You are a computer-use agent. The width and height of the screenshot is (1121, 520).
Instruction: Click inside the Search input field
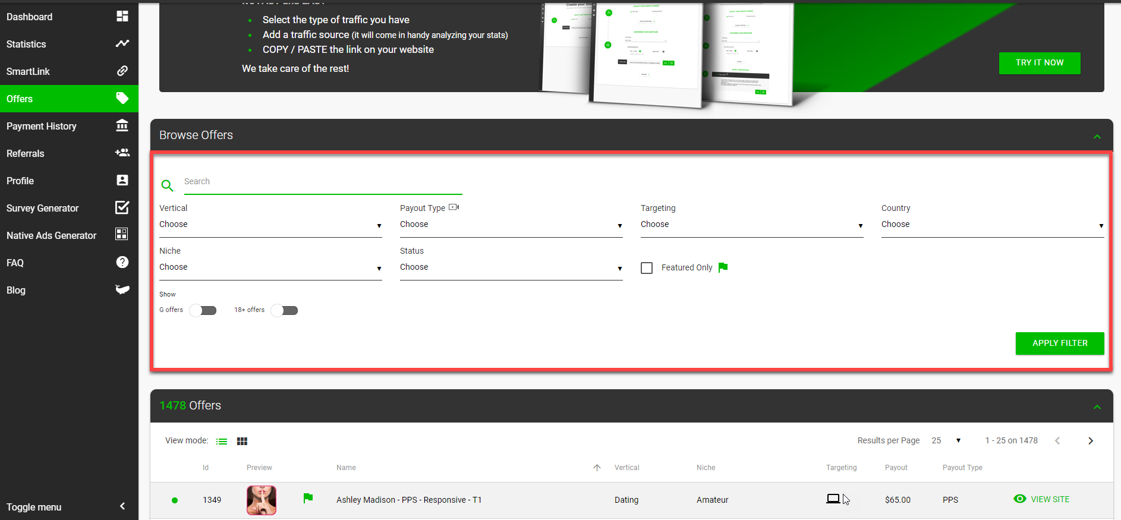click(323, 182)
